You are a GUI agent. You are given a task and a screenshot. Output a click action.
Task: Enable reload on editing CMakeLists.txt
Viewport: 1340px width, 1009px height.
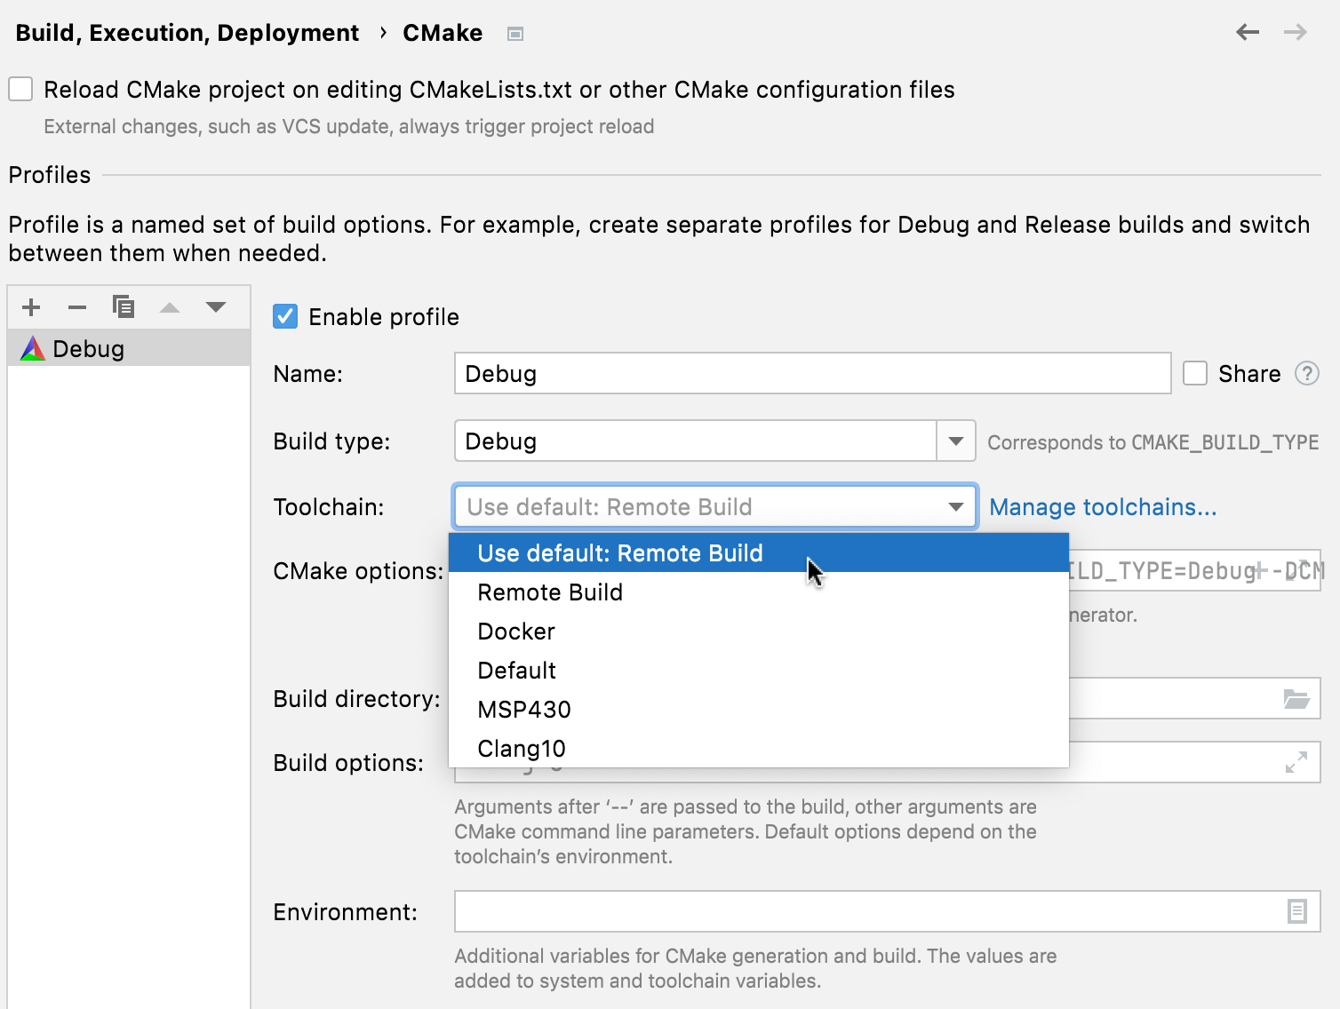[x=20, y=89]
